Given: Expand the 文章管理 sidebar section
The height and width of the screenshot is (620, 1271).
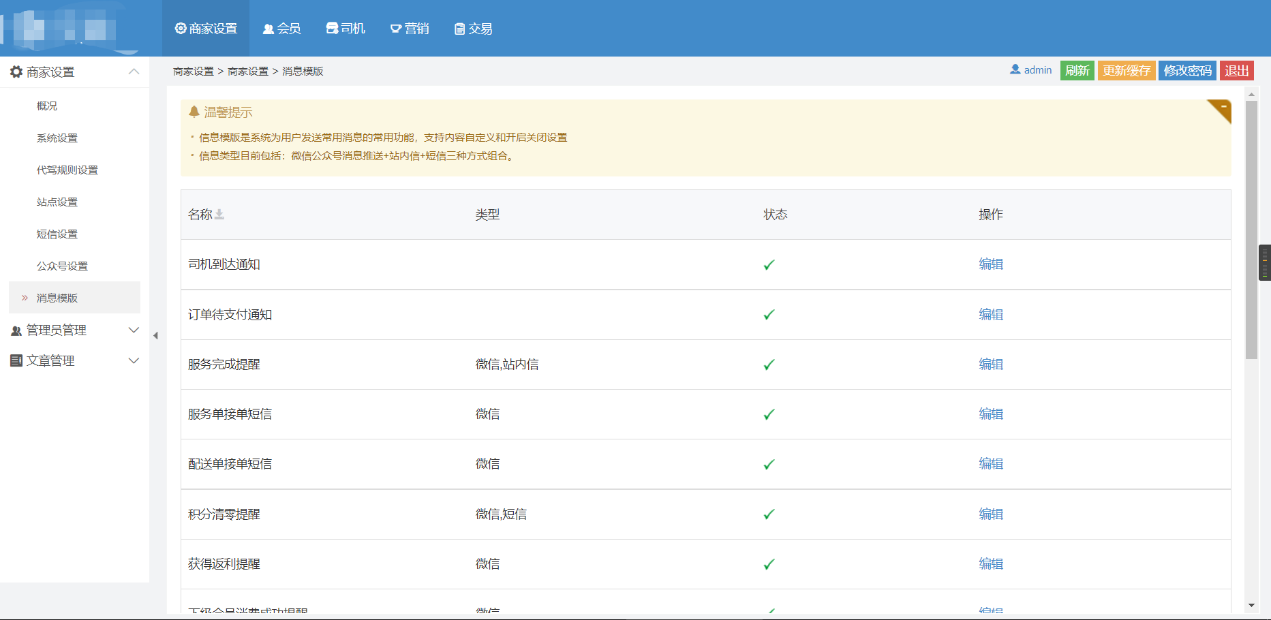Looking at the screenshot, I should [x=134, y=360].
